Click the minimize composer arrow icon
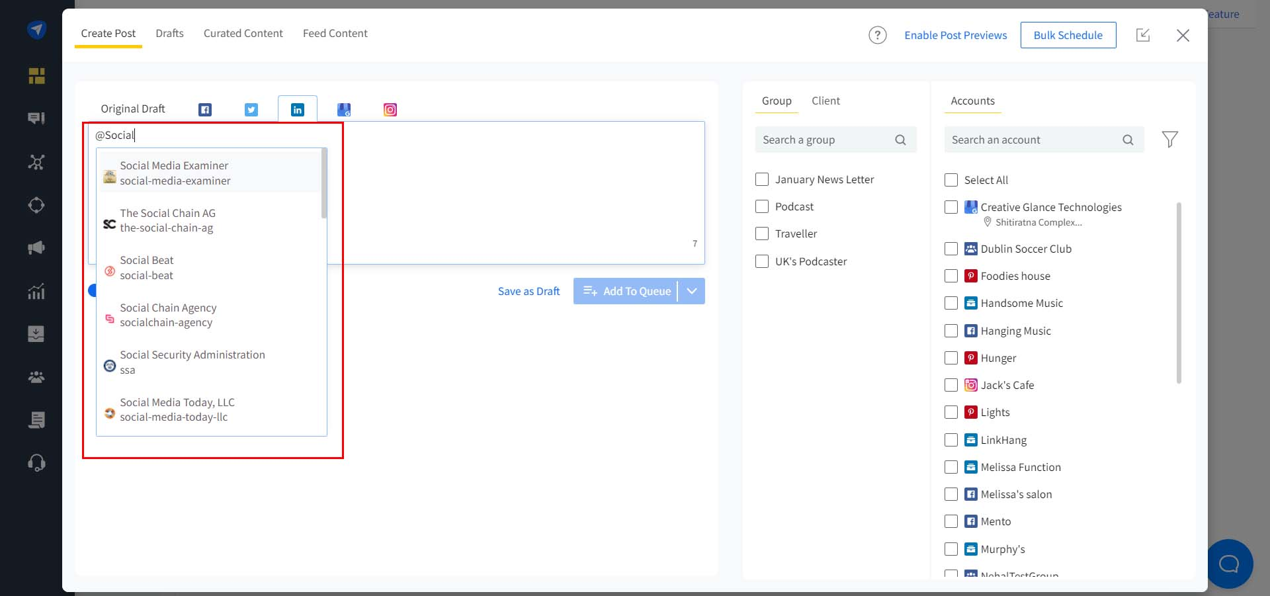Screen dimensions: 1270x596 coord(1143,35)
